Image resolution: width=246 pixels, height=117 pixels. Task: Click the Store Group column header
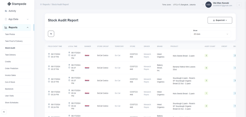tap(103, 46)
